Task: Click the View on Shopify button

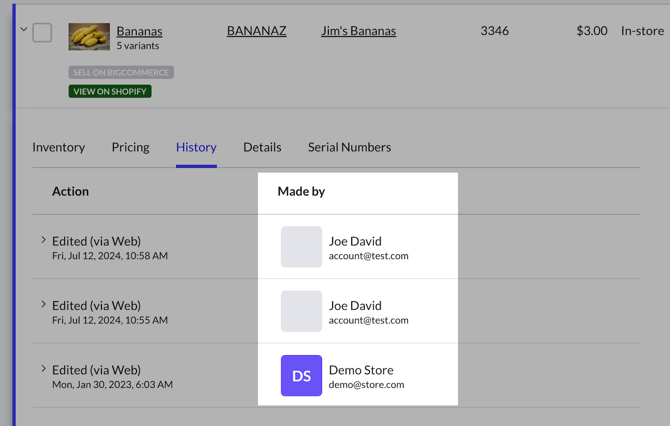Action: click(x=110, y=91)
